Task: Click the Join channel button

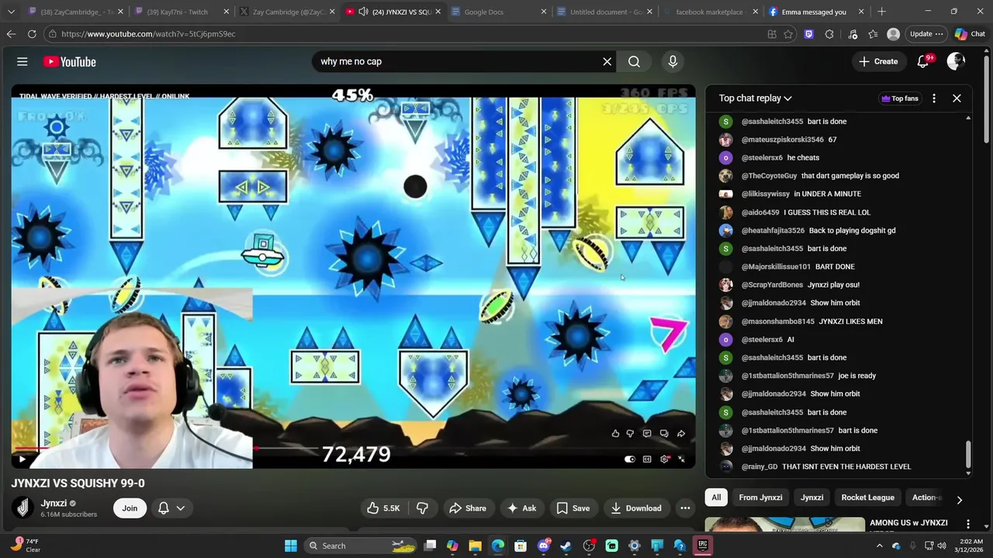Action: tap(130, 508)
